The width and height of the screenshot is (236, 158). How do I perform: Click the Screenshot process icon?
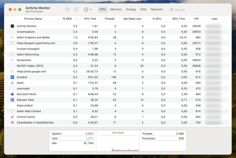click(x=12, y=60)
